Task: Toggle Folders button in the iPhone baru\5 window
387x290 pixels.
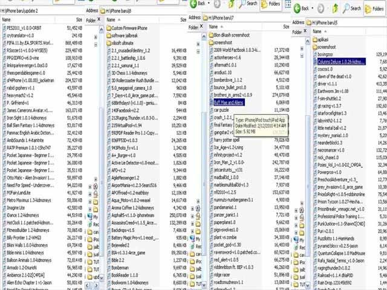Action: (x=374, y=9)
